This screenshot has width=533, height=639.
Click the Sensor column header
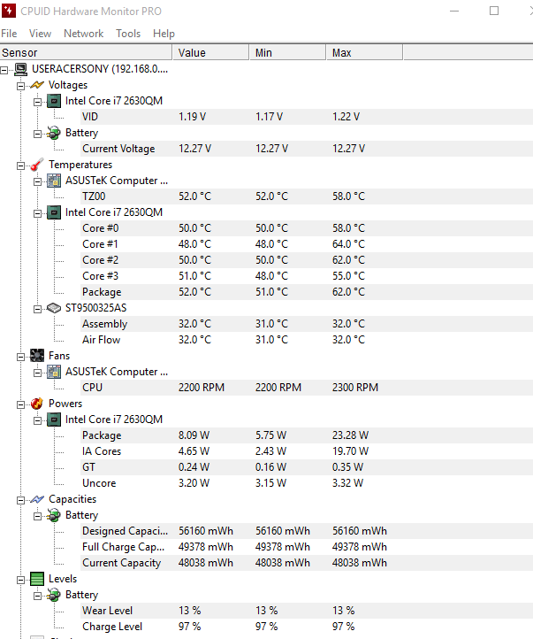86,52
